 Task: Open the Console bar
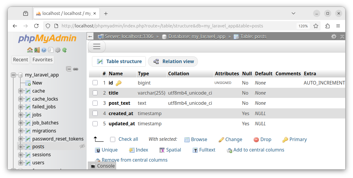click(103, 166)
